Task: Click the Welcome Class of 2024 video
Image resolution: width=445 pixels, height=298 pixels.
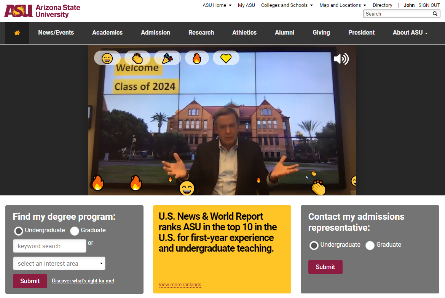Action: 222,120
